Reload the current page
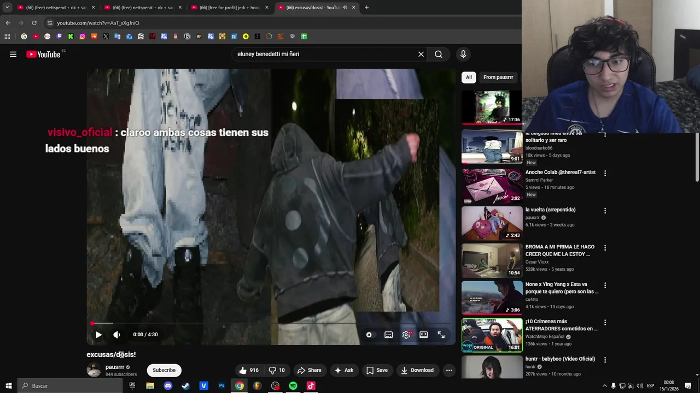 point(34,23)
